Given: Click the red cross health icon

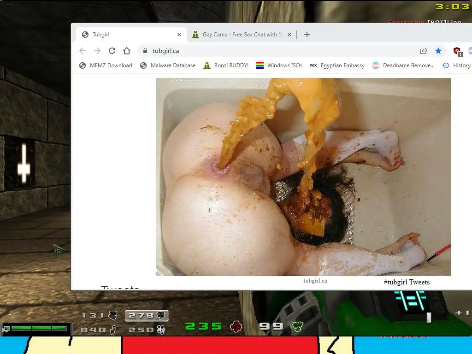Looking at the screenshot, I should pyautogui.click(x=236, y=327).
